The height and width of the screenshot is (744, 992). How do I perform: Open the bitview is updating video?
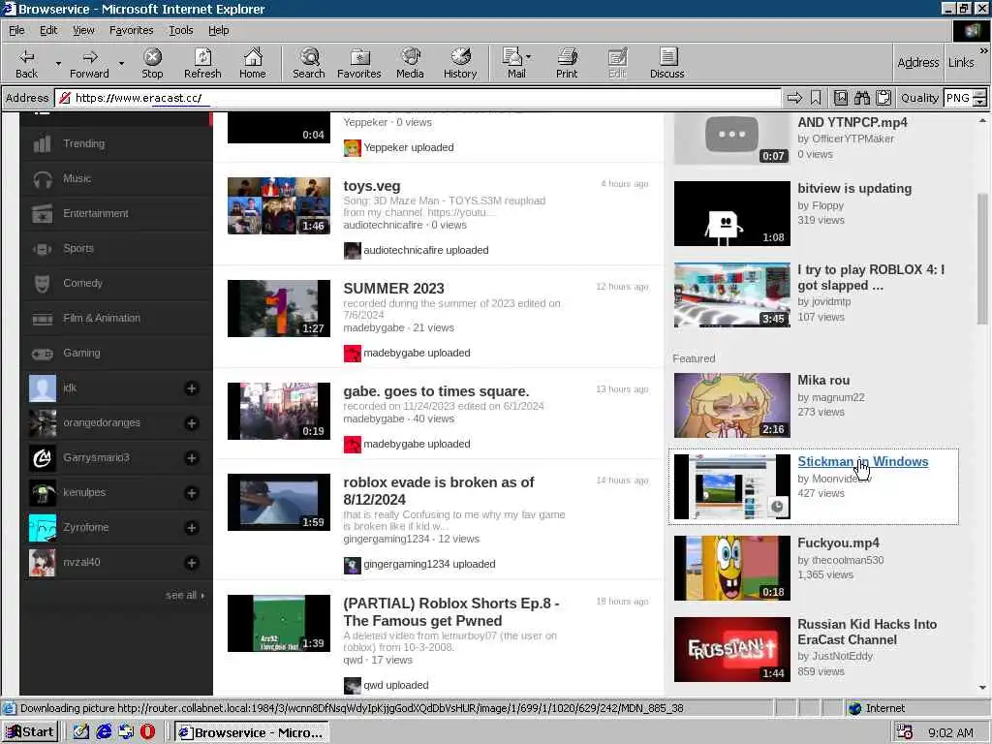coord(854,188)
